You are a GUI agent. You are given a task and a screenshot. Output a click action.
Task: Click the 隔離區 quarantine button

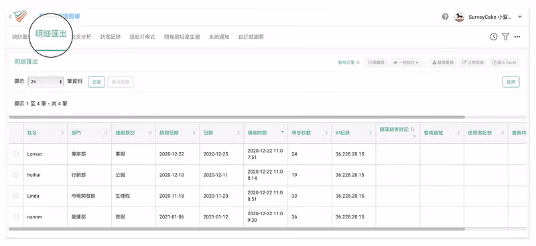(x=376, y=62)
